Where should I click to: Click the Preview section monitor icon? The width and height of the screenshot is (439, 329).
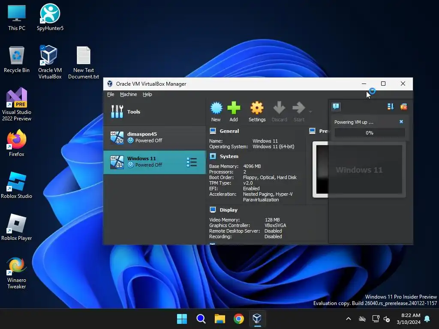312,131
